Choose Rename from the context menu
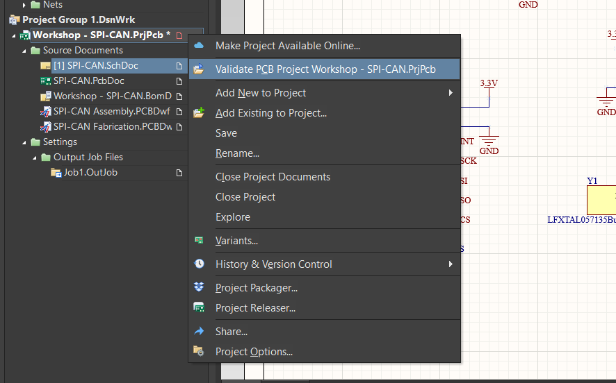This screenshot has height=383, width=616. coord(325,153)
